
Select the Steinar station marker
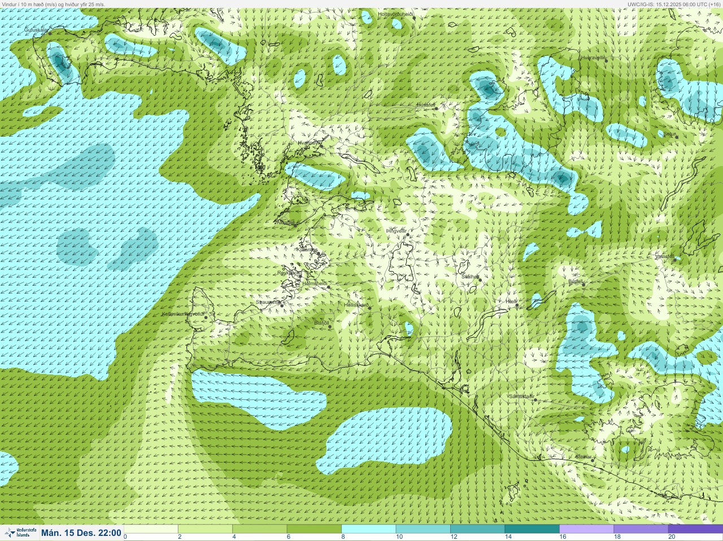click(593, 460)
